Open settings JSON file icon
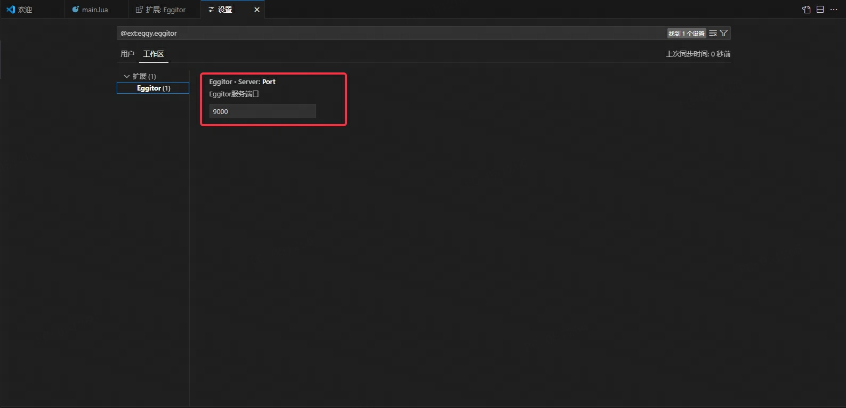Viewport: 846px width, 408px height. [x=806, y=10]
